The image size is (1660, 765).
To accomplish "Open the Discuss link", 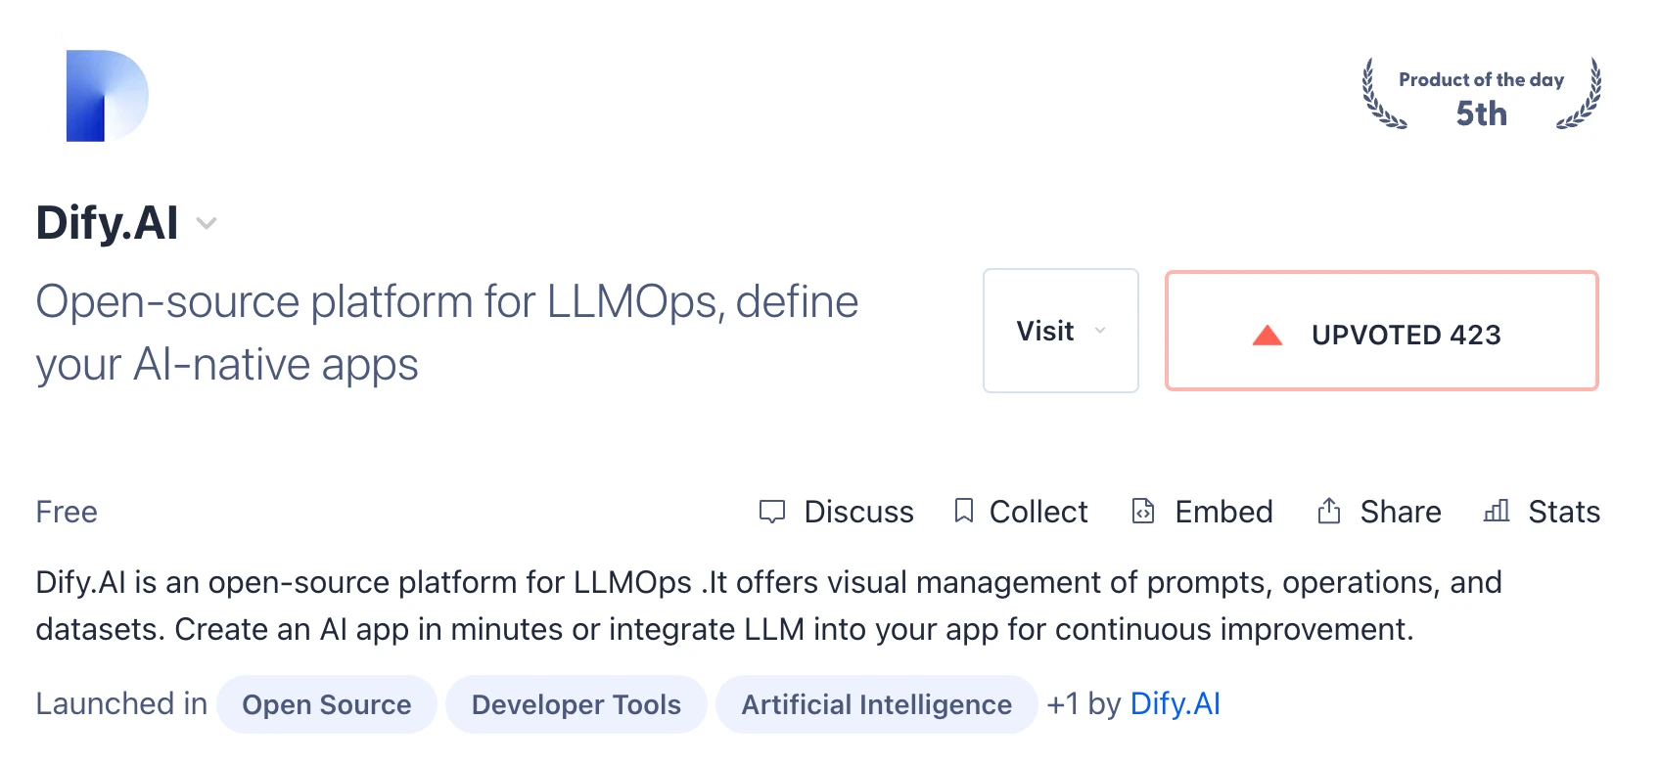I will (x=858, y=512).
